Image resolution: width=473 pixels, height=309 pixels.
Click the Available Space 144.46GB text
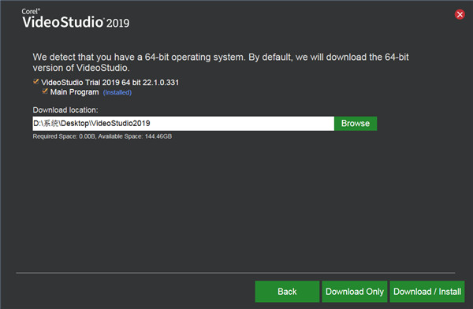[135, 136]
